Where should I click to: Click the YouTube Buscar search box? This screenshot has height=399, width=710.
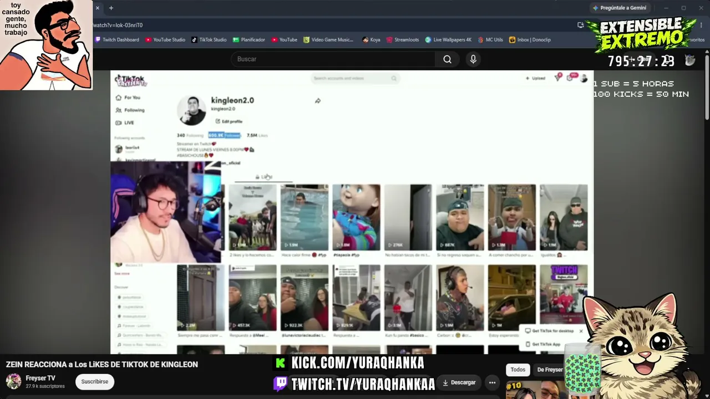(333, 59)
